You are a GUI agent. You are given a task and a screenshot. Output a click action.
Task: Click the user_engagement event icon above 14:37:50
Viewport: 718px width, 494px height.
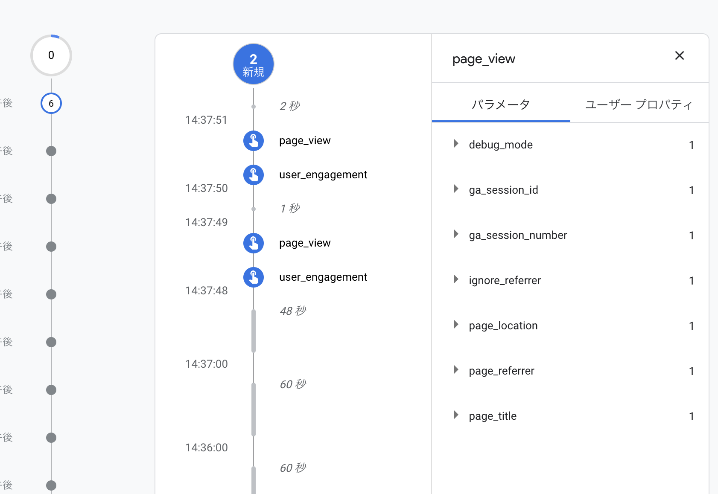[x=254, y=175]
